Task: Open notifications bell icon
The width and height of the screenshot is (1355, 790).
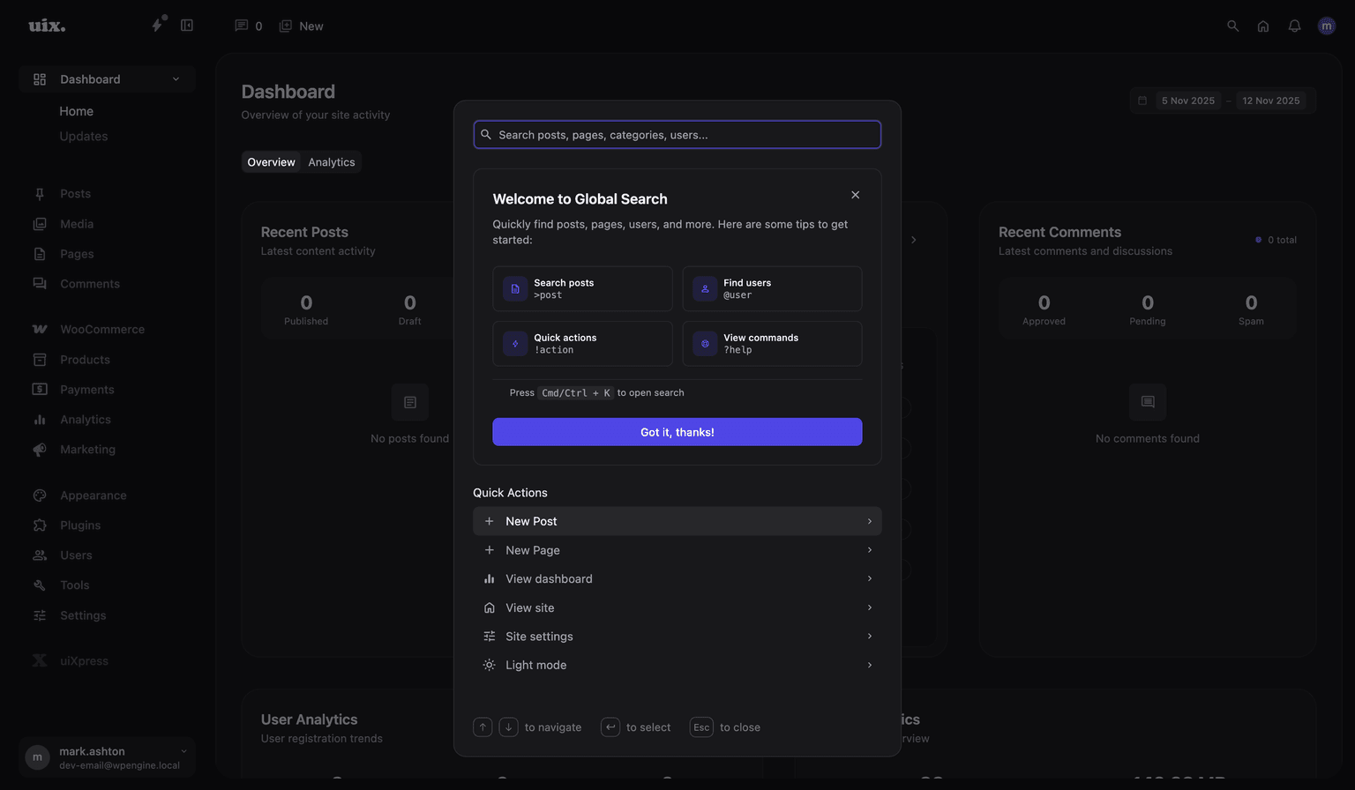Action: (x=1294, y=26)
